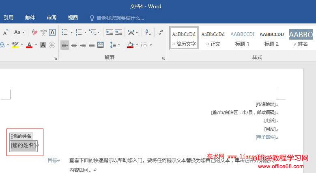The width and height of the screenshot is (316, 173).
Task: Apply the 简历文字 style
Action: (184, 38)
